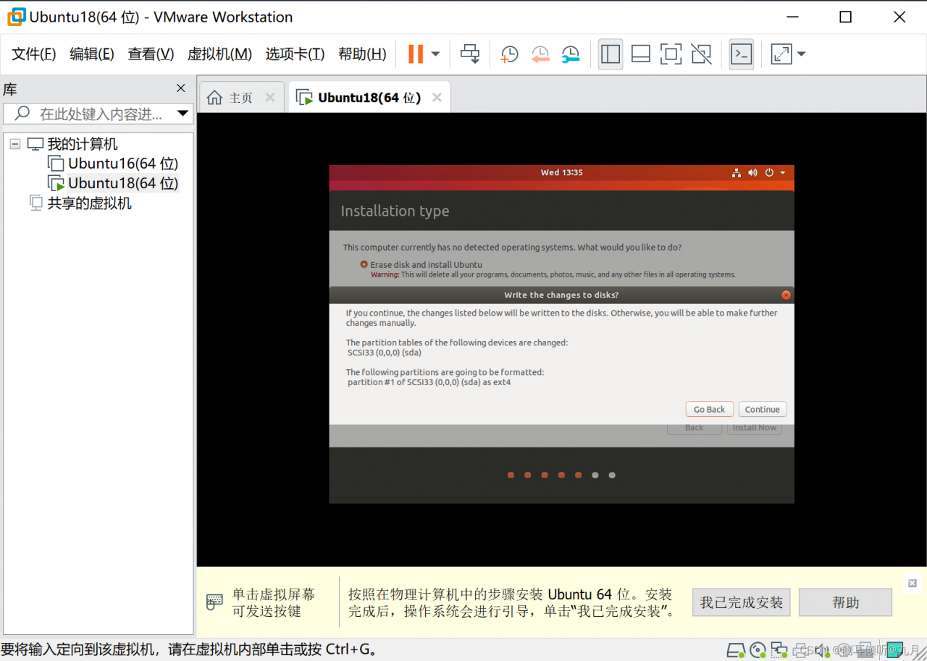This screenshot has width=927, height=661.
Task: Click the 帮助 button in the hint bar
Action: click(845, 602)
